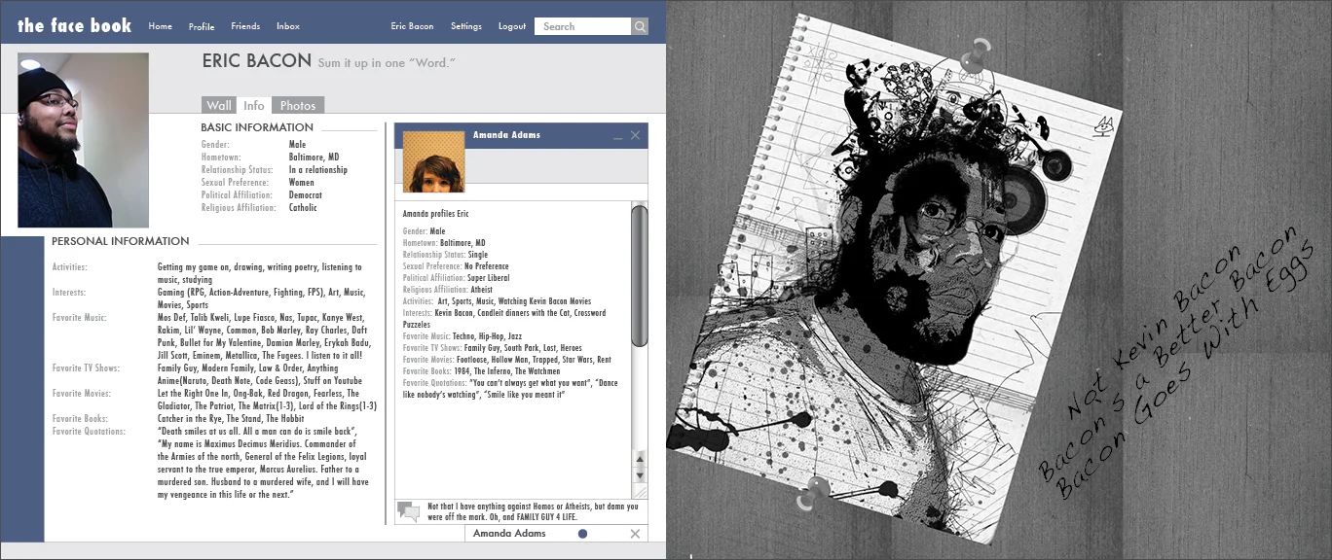Viewport: 1332px width, 560px height.
Task: Click the search magnifier icon
Action: pyautogui.click(x=640, y=27)
